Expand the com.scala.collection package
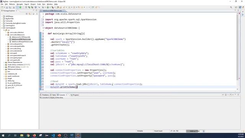 [x=6, y=32]
